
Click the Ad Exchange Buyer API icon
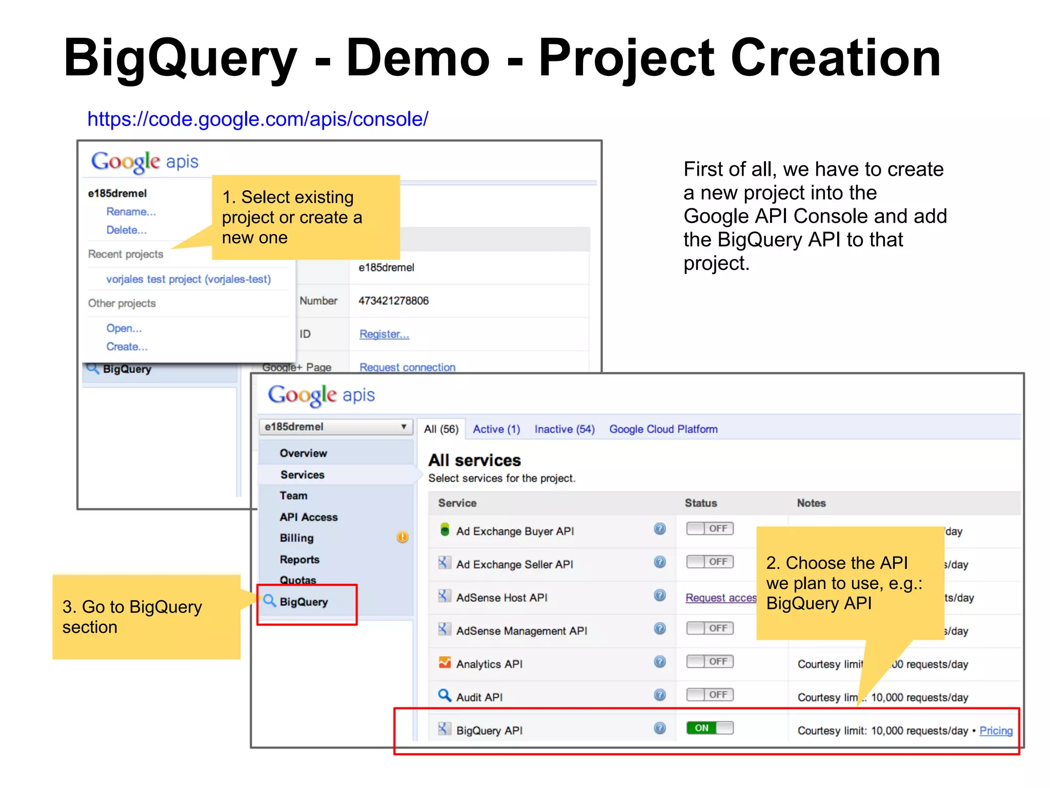point(445,529)
